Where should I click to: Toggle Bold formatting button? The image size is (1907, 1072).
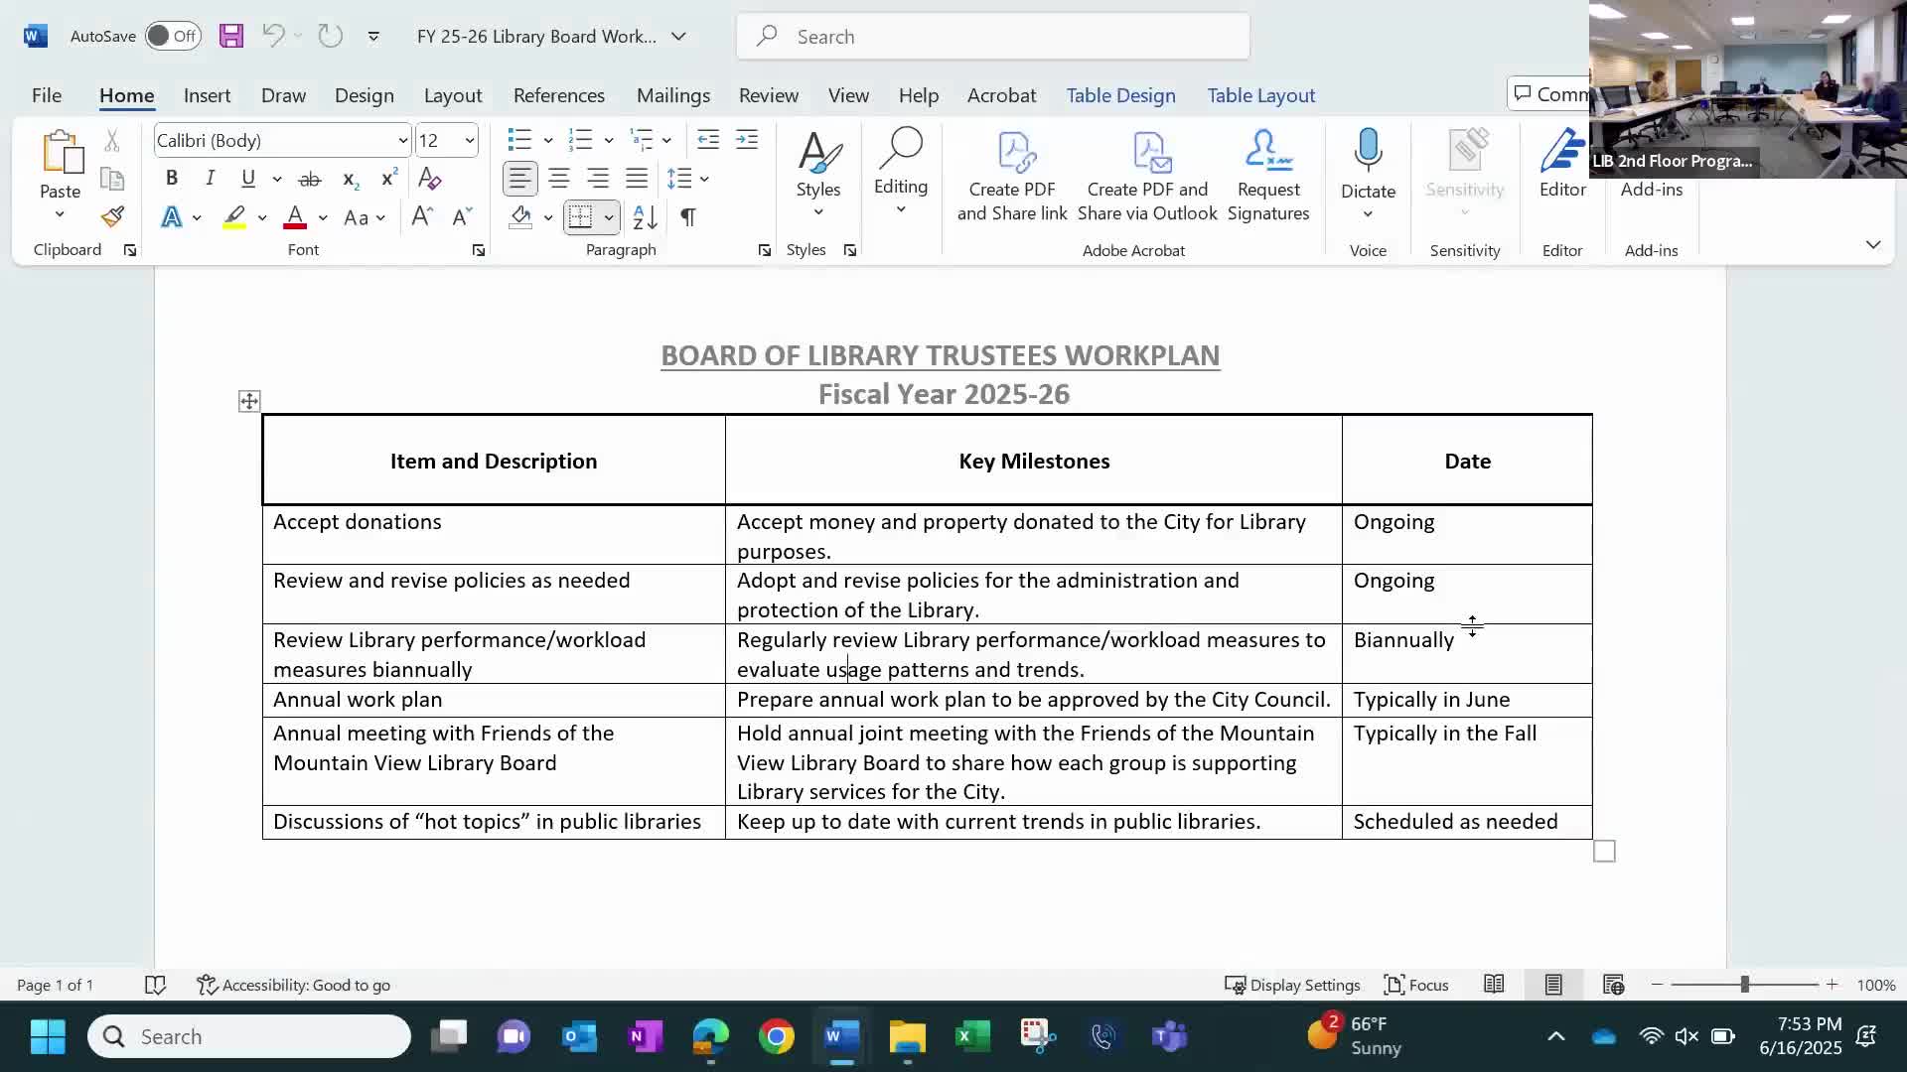coord(172,179)
